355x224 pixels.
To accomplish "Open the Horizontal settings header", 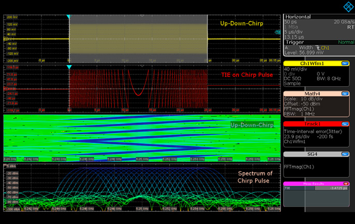I will (298, 17).
